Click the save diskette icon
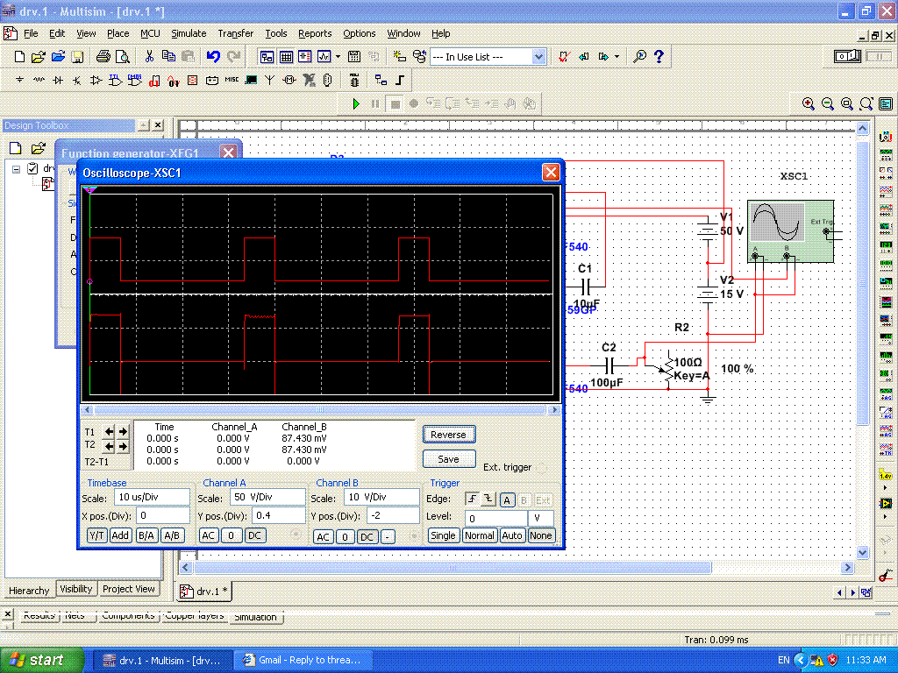Image resolution: width=898 pixels, height=673 pixels. tap(77, 57)
